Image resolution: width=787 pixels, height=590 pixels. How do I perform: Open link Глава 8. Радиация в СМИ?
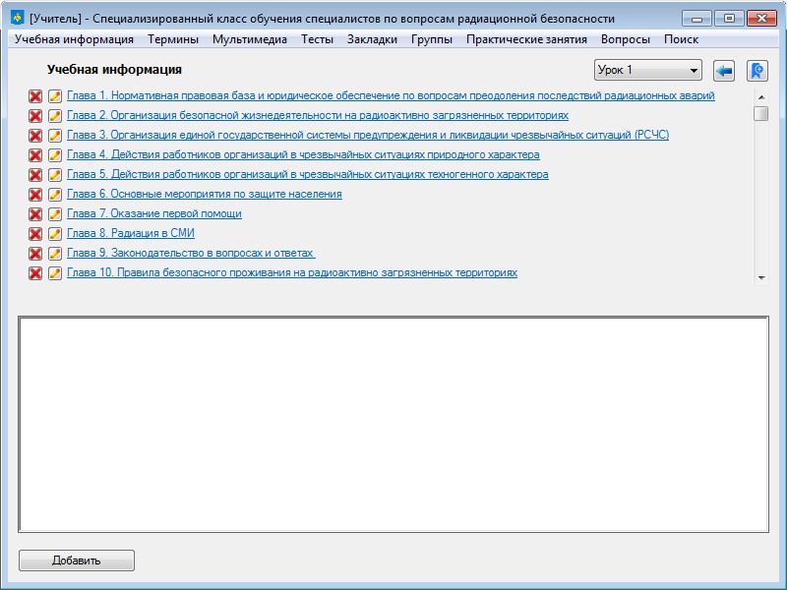click(131, 233)
